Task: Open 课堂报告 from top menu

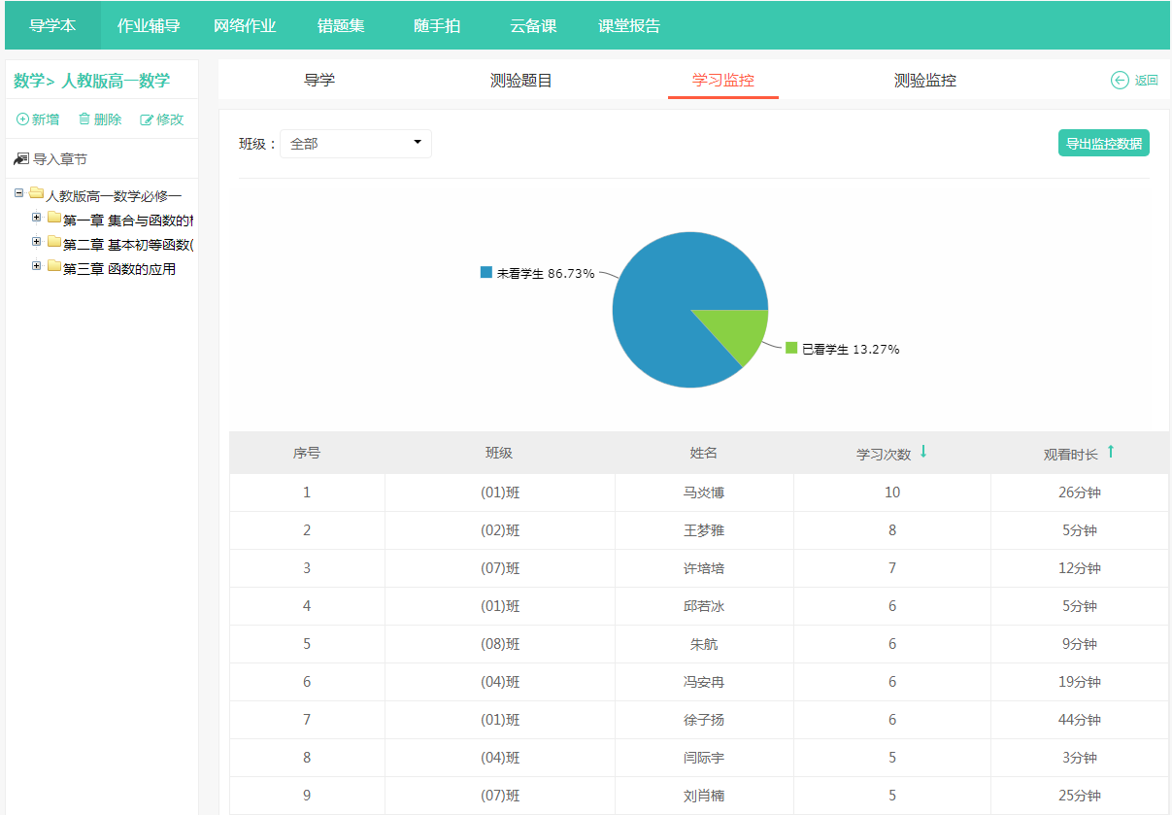Action: coord(629,25)
